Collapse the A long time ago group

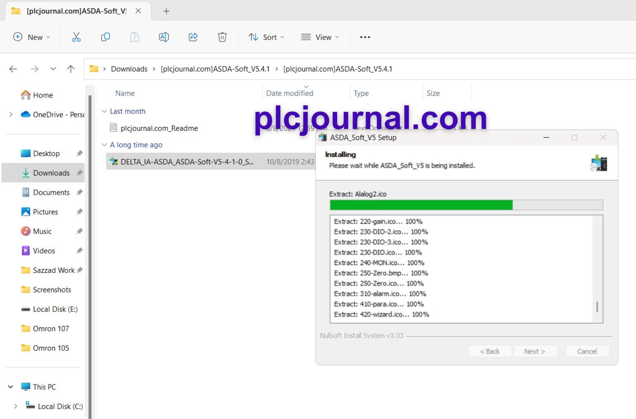click(104, 145)
